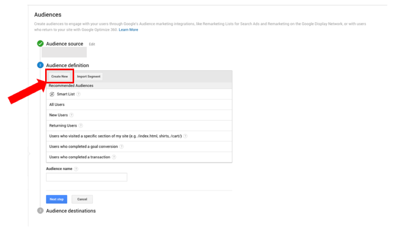Click help icon beside New Users
411x234 pixels.
click(71, 115)
